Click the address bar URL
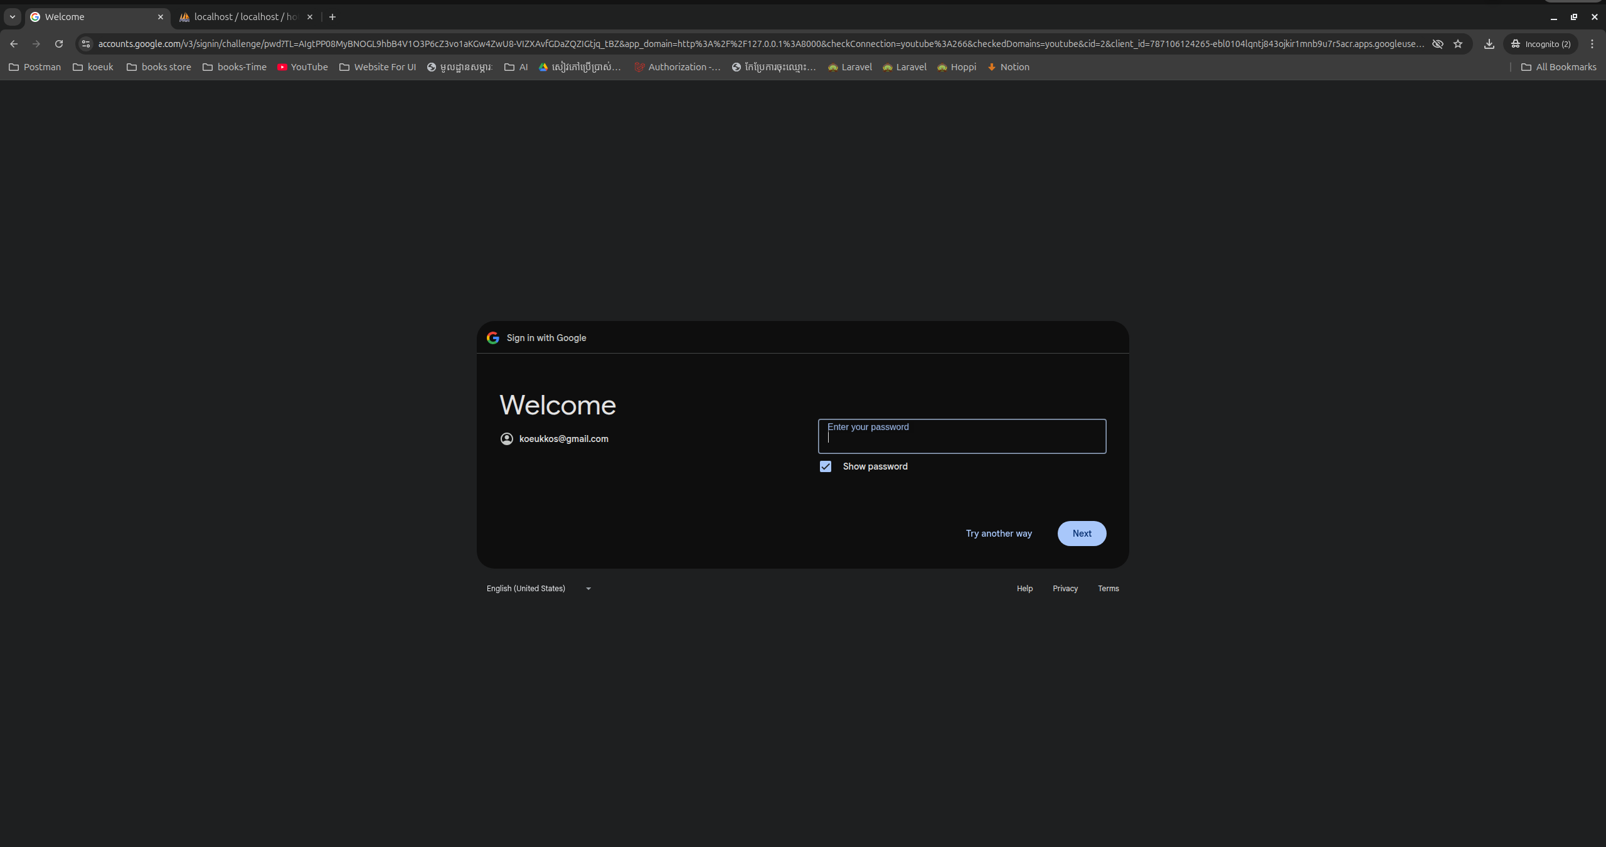This screenshot has width=1606, height=847. [761, 44]
